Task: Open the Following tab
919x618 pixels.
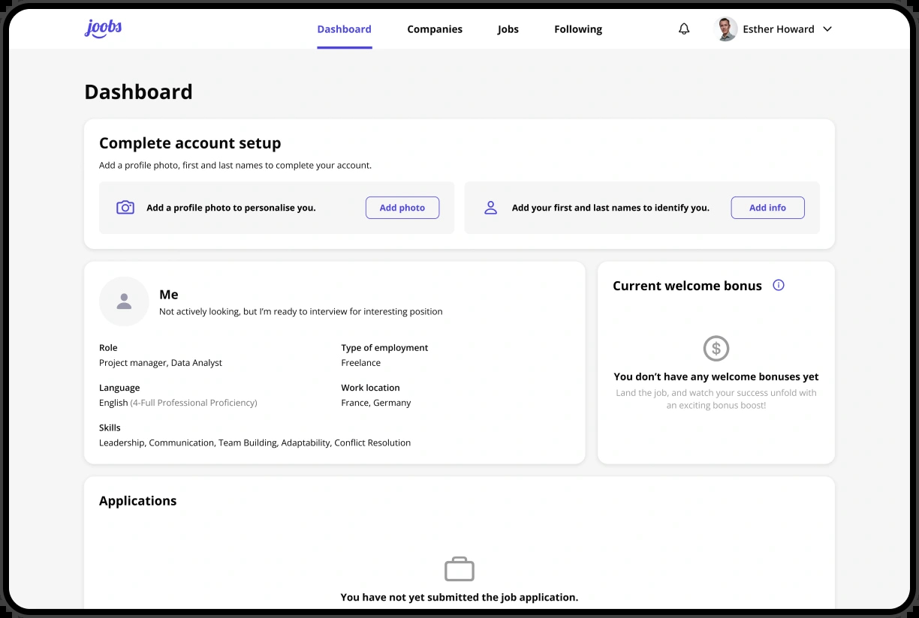Action: [578, 29]
